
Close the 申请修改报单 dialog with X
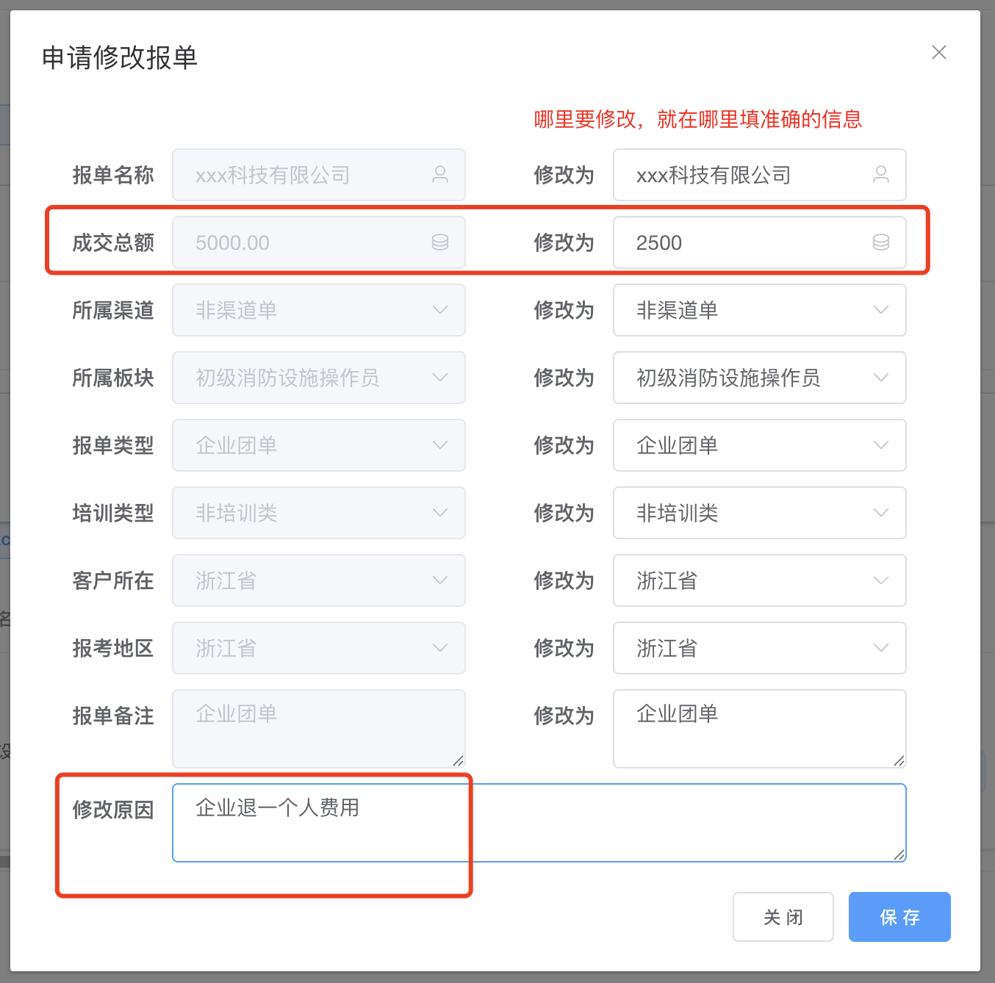pos(938,53)
